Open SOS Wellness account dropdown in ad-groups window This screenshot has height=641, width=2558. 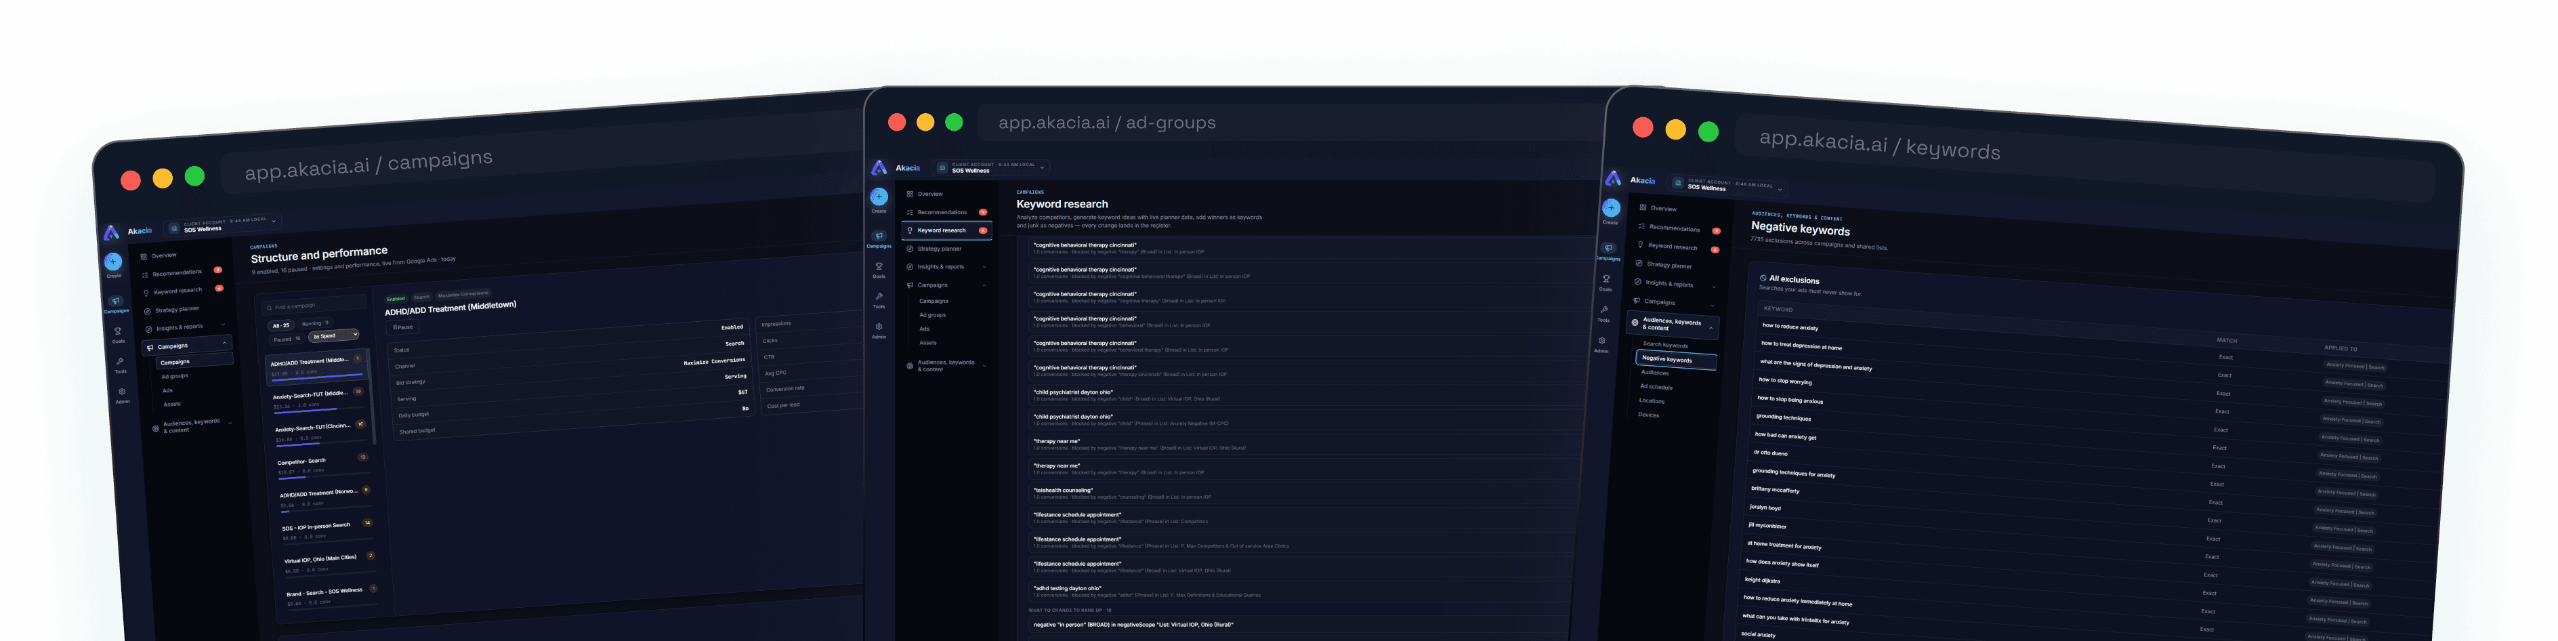click(x=991, y=167)
